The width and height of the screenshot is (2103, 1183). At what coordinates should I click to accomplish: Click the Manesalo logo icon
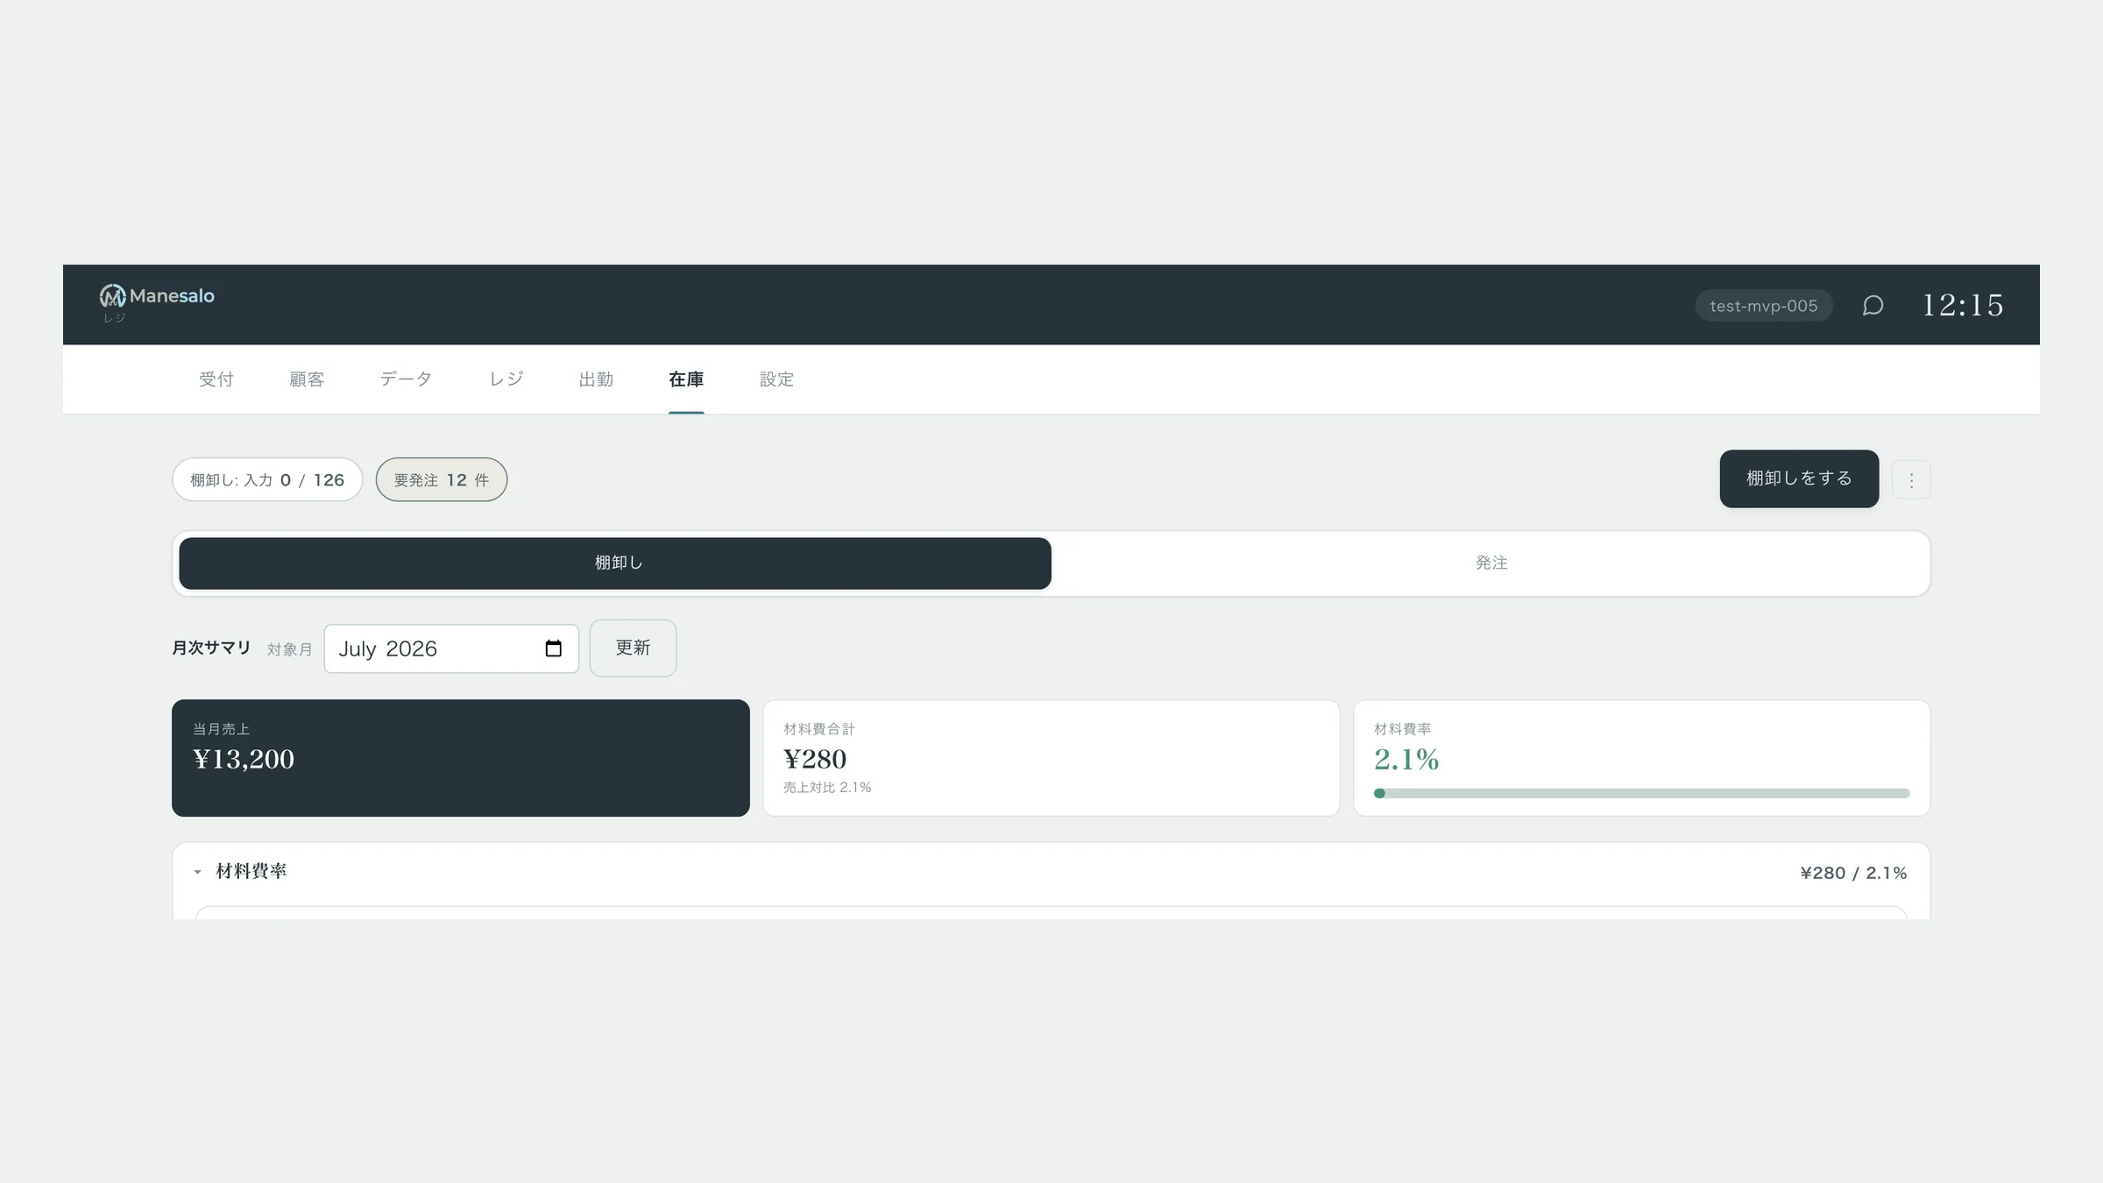click(112, 296)
